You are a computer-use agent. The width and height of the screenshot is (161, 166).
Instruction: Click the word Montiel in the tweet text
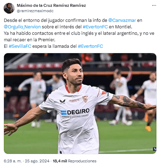coord(124,27)
